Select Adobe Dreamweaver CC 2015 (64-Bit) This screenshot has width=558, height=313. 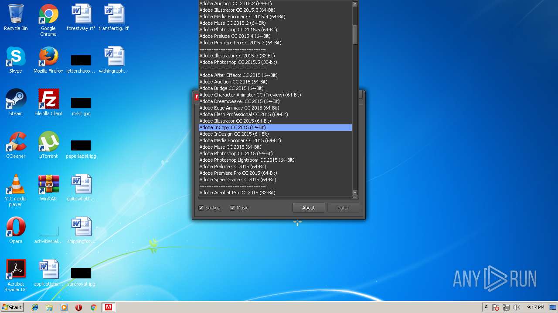point(275,101)
